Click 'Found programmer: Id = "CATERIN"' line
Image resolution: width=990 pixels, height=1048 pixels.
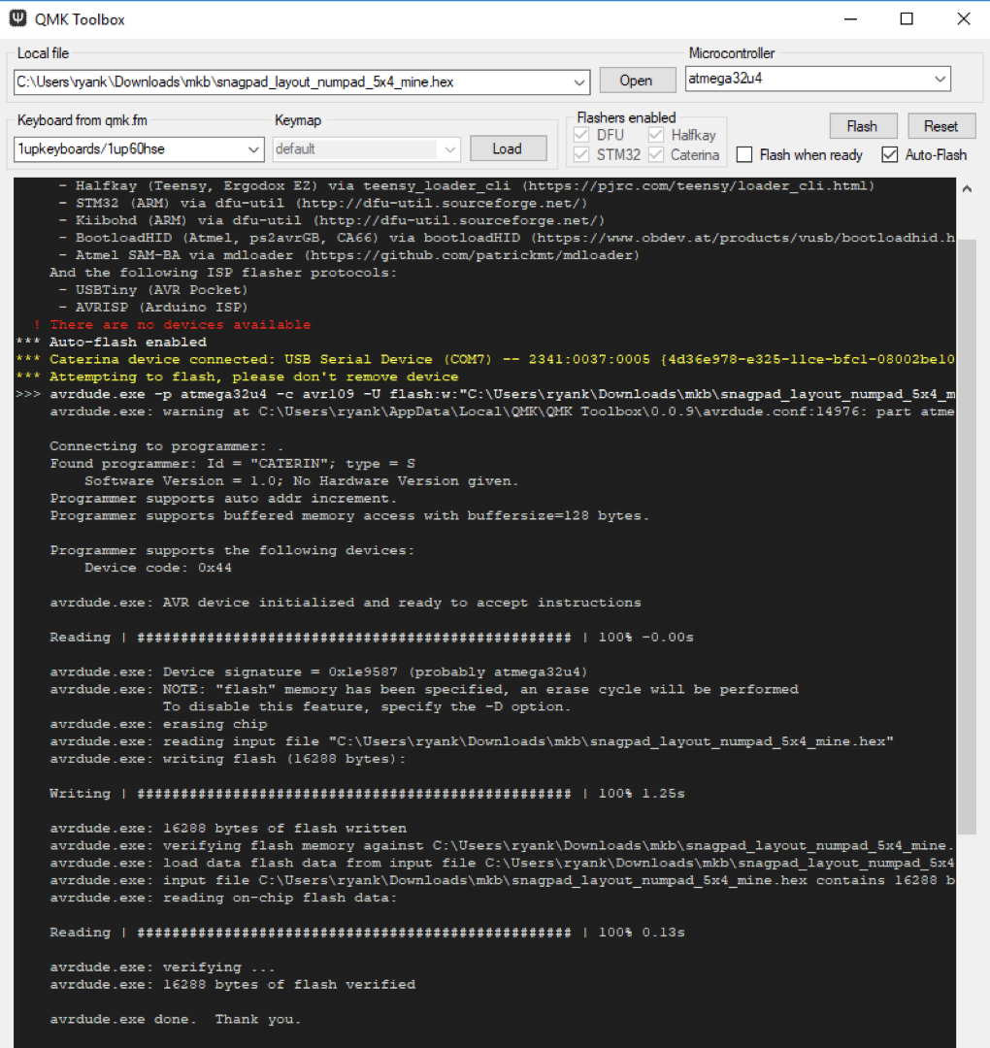coord(233,463)
